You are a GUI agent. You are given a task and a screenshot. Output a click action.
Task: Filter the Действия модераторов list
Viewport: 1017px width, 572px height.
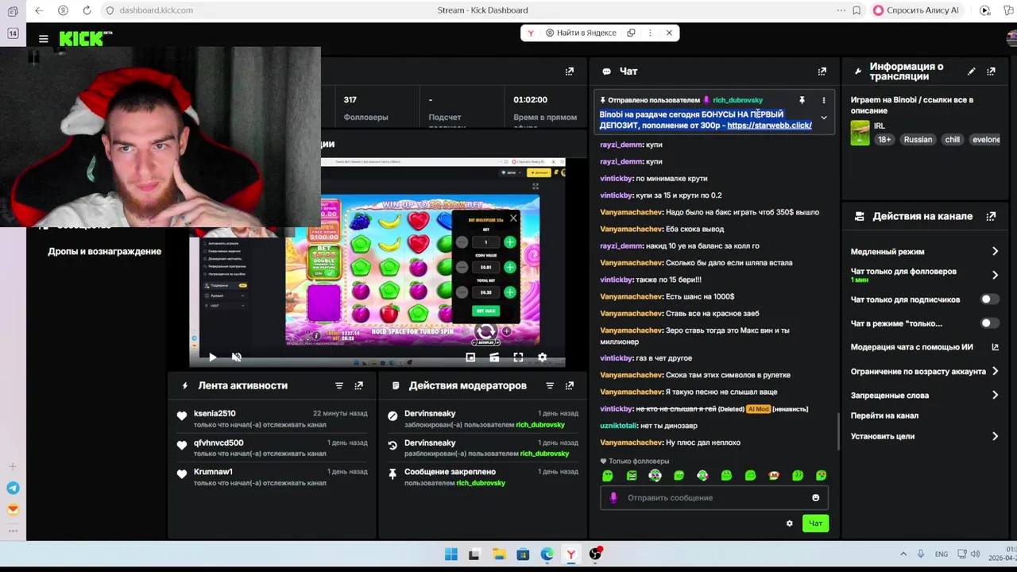point(550,385)
